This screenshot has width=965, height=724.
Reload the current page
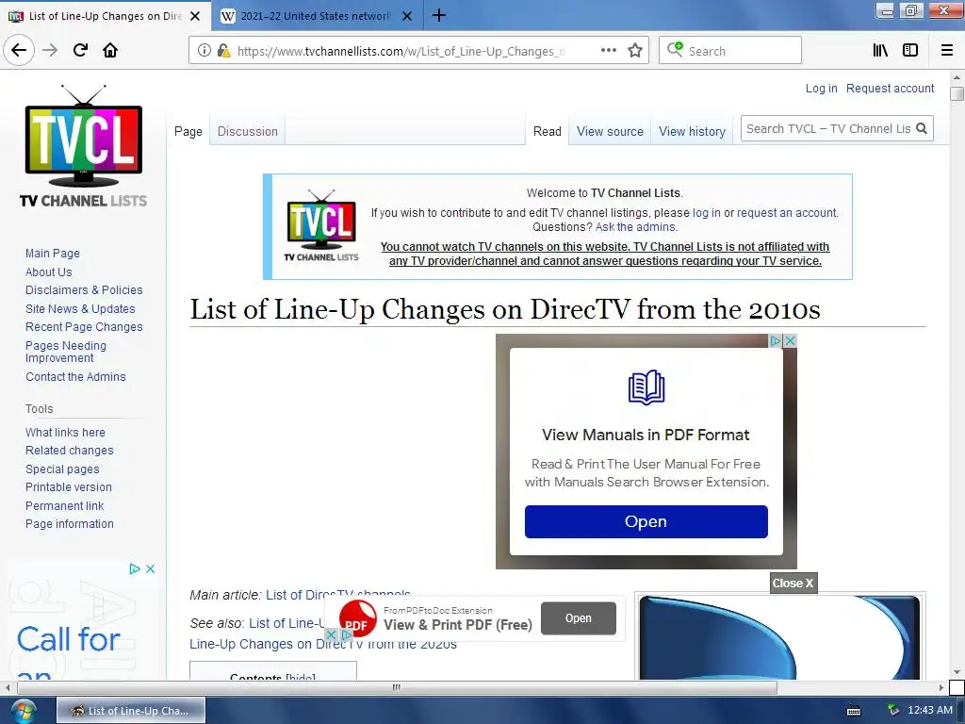[x=80, y=50]
